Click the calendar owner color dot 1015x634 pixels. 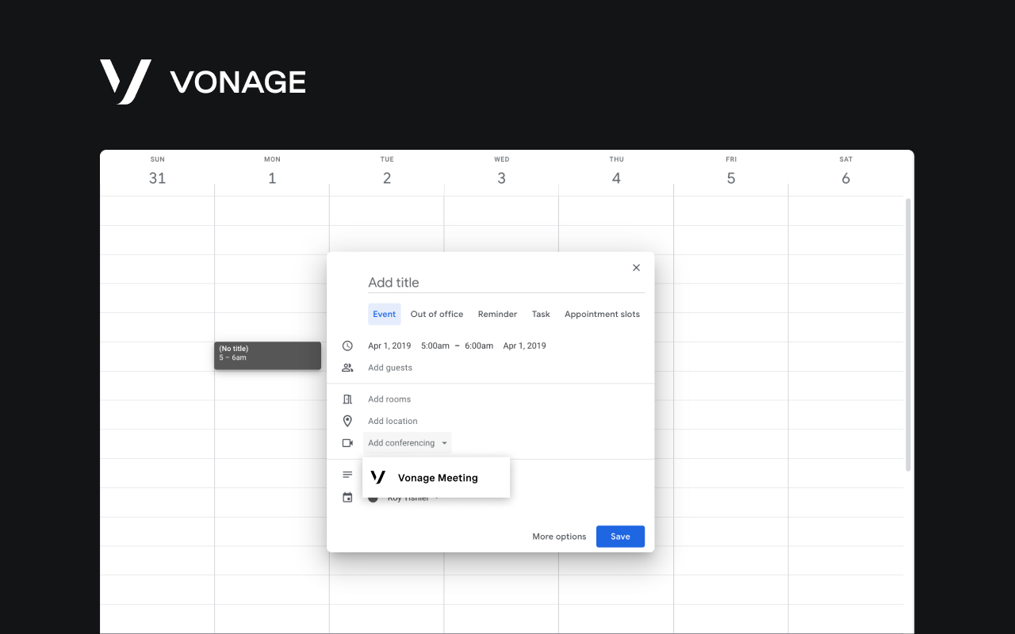tap(373, 499)
